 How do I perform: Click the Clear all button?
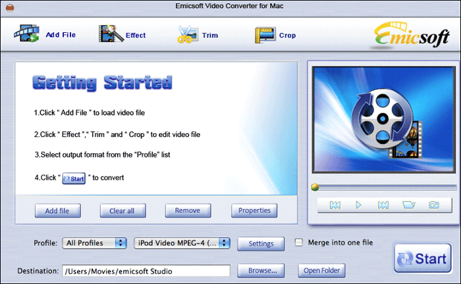tap(122, 211)
